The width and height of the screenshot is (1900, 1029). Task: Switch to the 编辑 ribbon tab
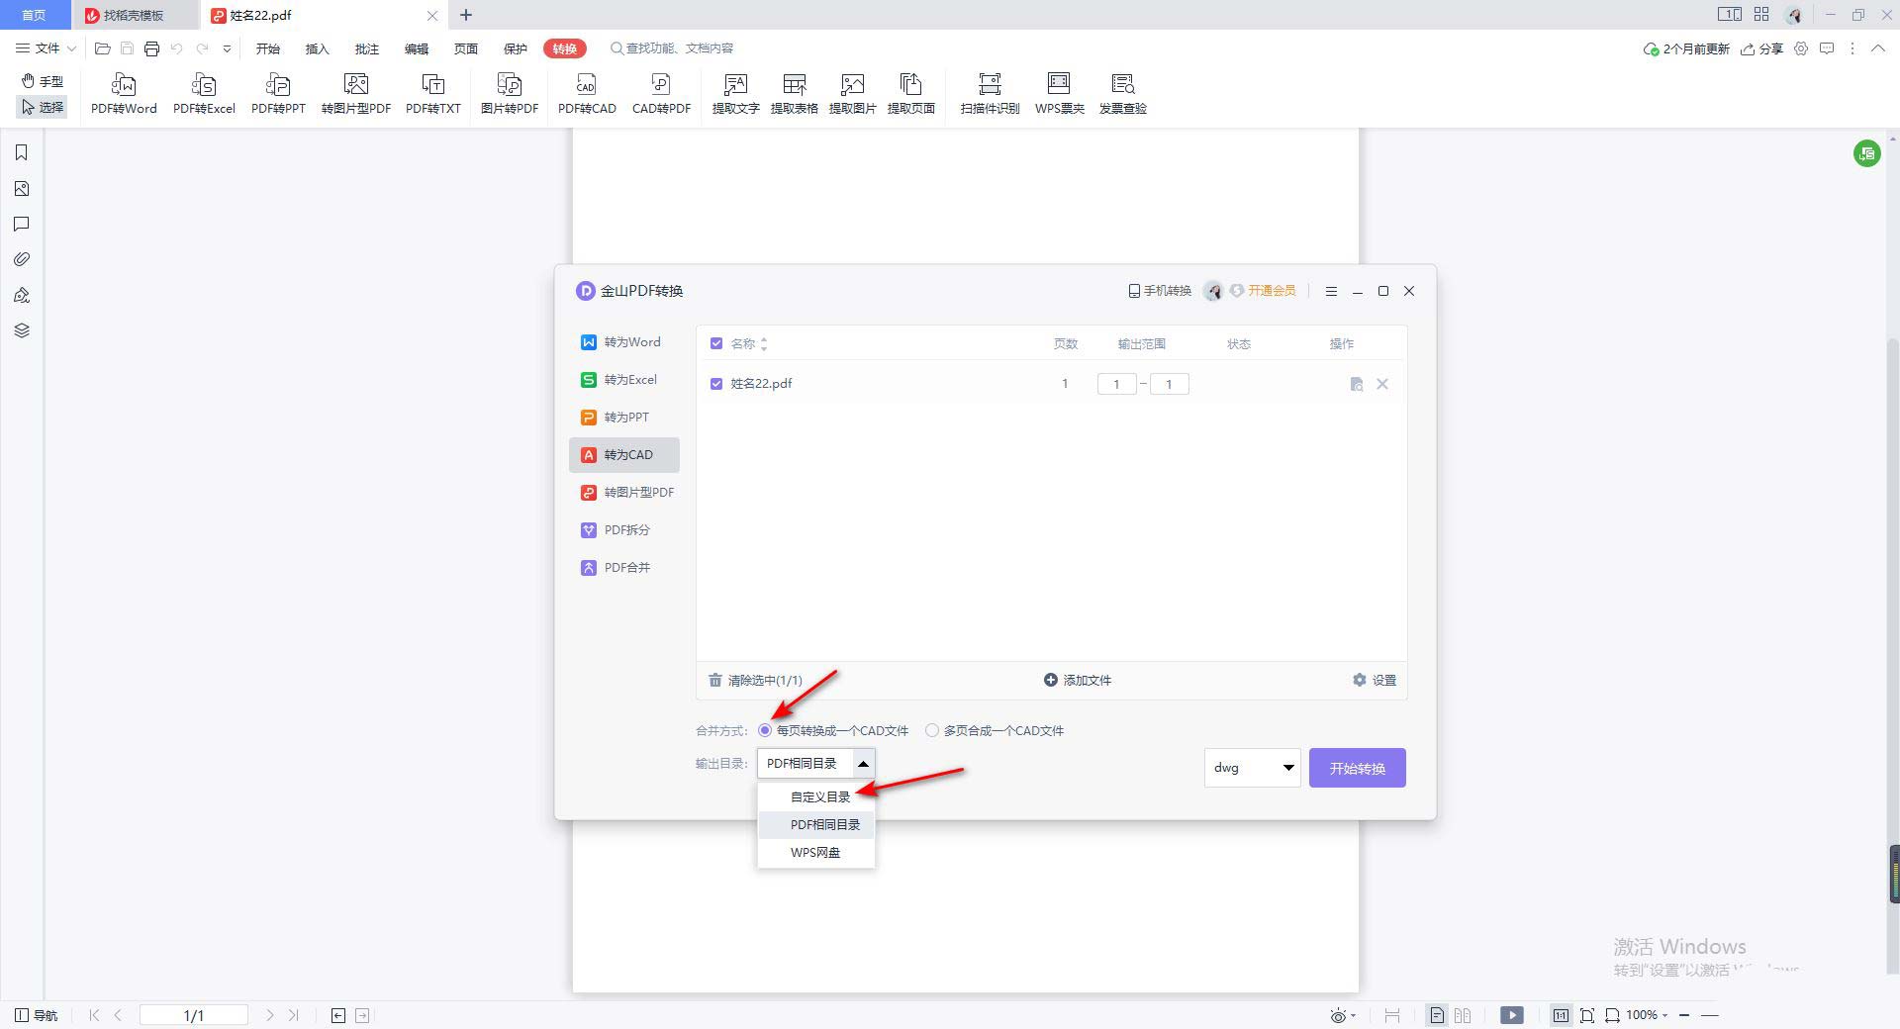coord(416,48)
